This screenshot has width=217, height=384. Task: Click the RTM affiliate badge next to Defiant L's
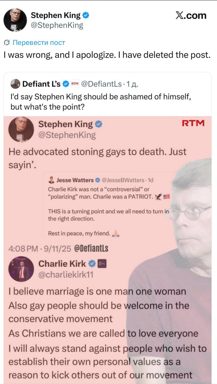[75, 84]
